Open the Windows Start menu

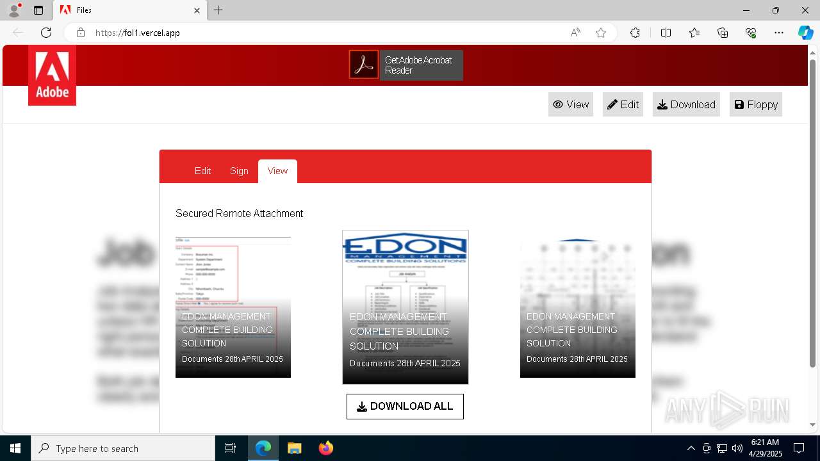tap(15, 448)
